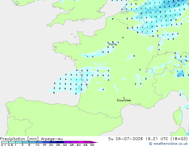
Task: Click the Paris city label
Action: click(113, 44)
